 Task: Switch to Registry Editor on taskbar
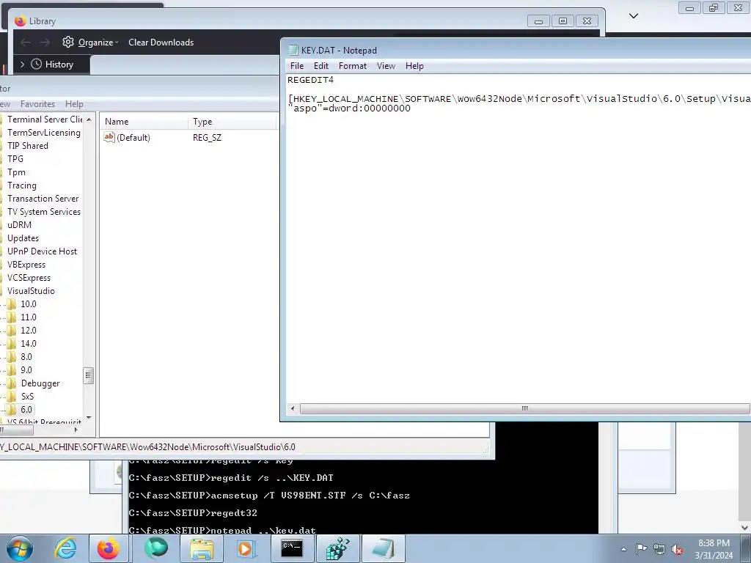(337, 548)
